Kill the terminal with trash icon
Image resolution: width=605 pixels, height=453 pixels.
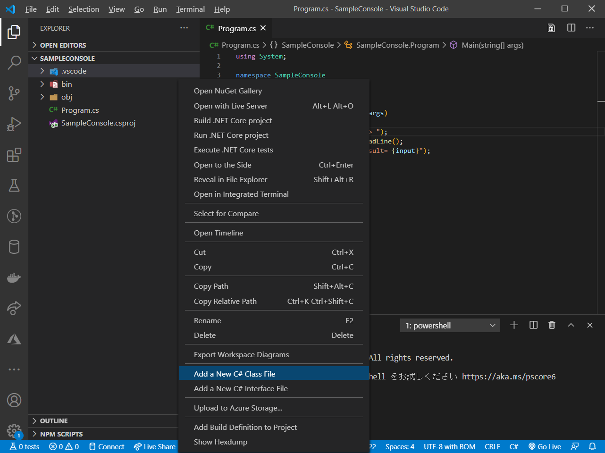(552, 325)
